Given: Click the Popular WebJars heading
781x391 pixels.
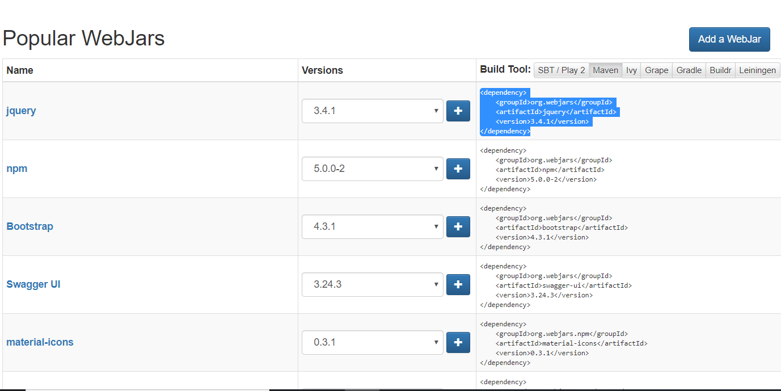Looking at the screenshot, I should 84,39.
